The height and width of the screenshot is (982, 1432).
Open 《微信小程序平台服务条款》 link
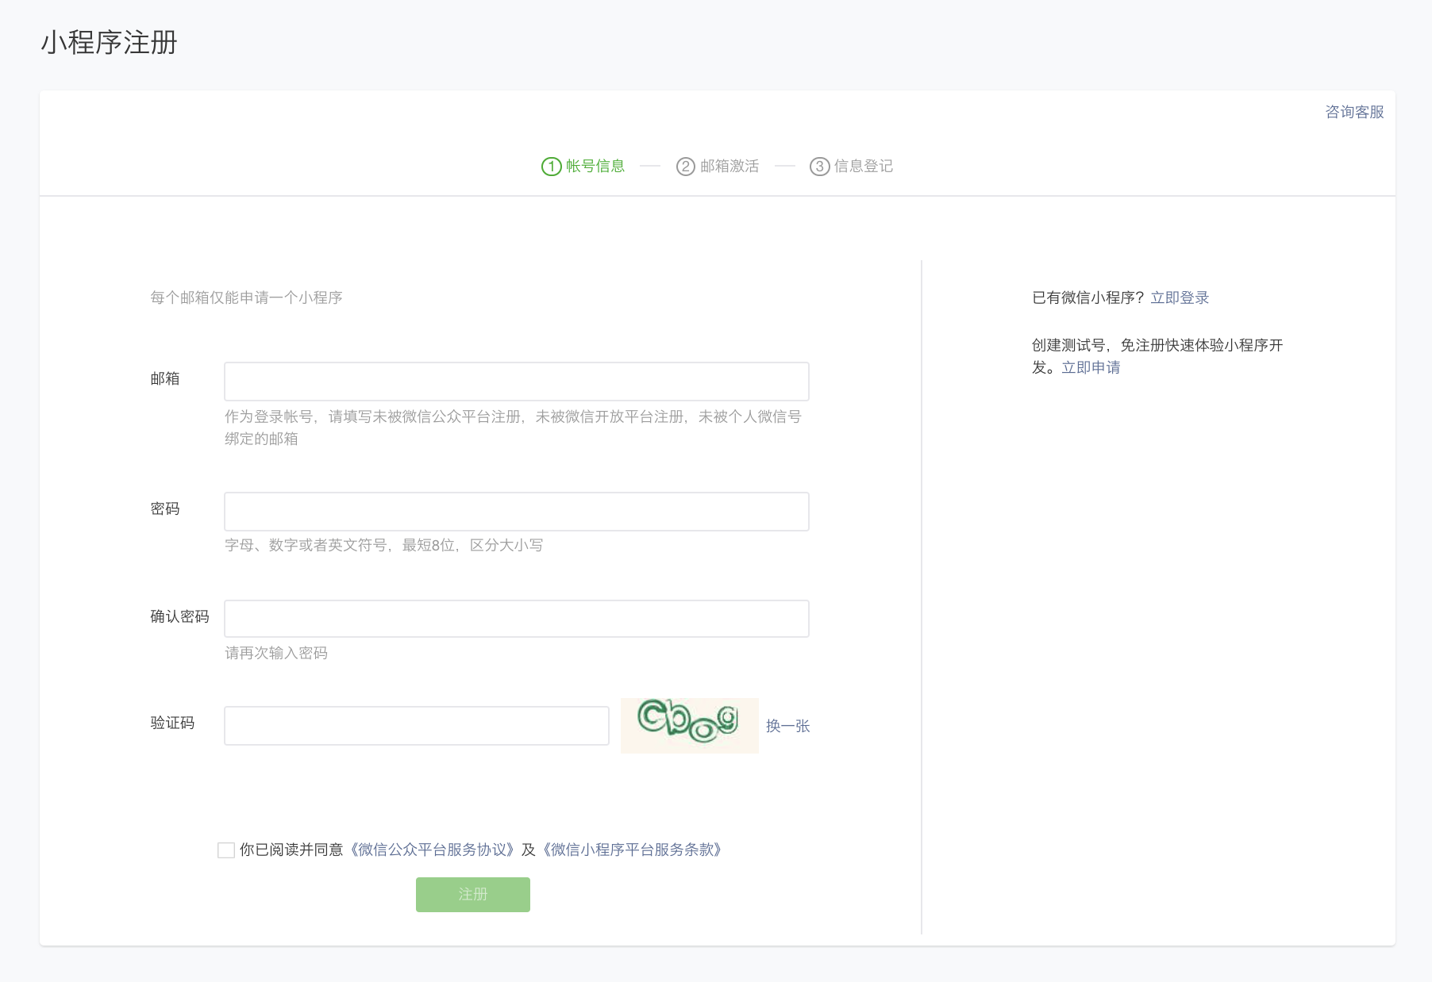point(632,850)
